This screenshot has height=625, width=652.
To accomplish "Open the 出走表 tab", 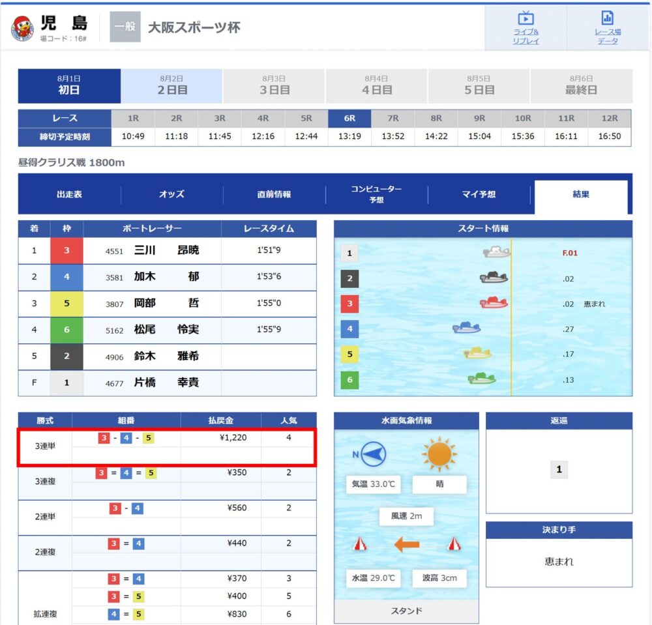I will (x=70, y=194).
